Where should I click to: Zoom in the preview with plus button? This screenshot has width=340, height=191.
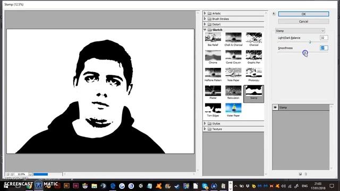click(12, 174)
